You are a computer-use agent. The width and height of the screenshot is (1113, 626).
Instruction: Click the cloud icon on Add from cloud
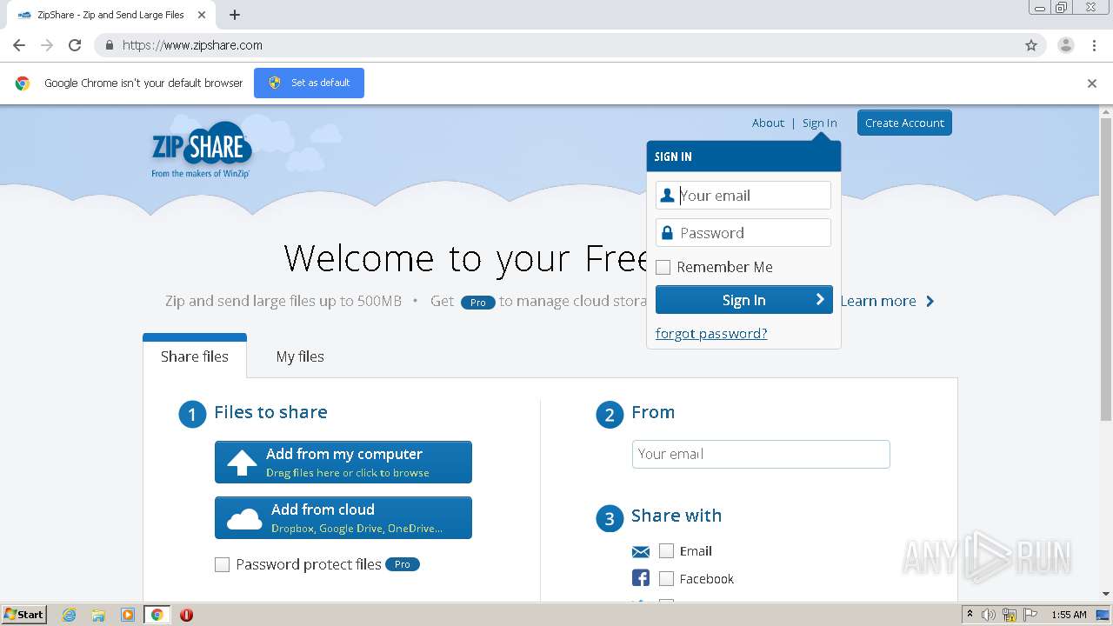244,519
